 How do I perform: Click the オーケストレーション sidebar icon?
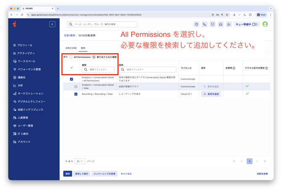click(x=15, y=94)
